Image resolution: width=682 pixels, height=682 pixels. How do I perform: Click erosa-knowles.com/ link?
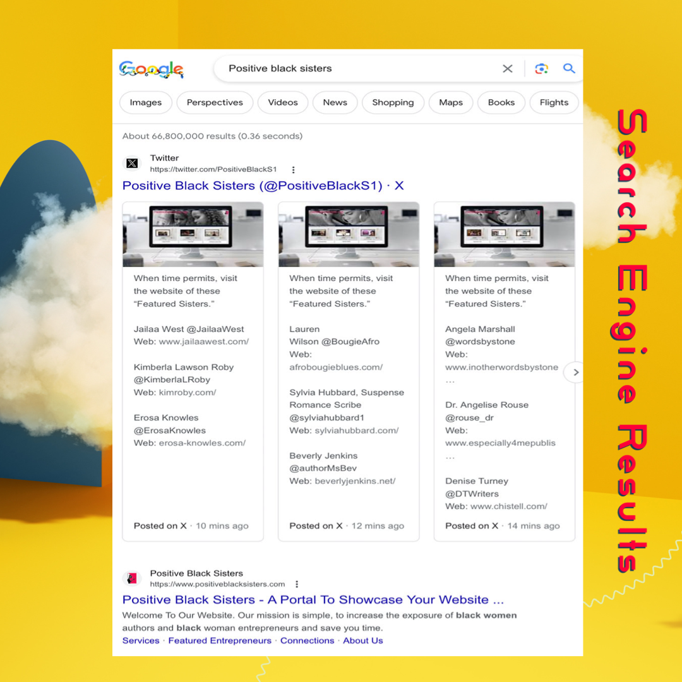point(202,443)
